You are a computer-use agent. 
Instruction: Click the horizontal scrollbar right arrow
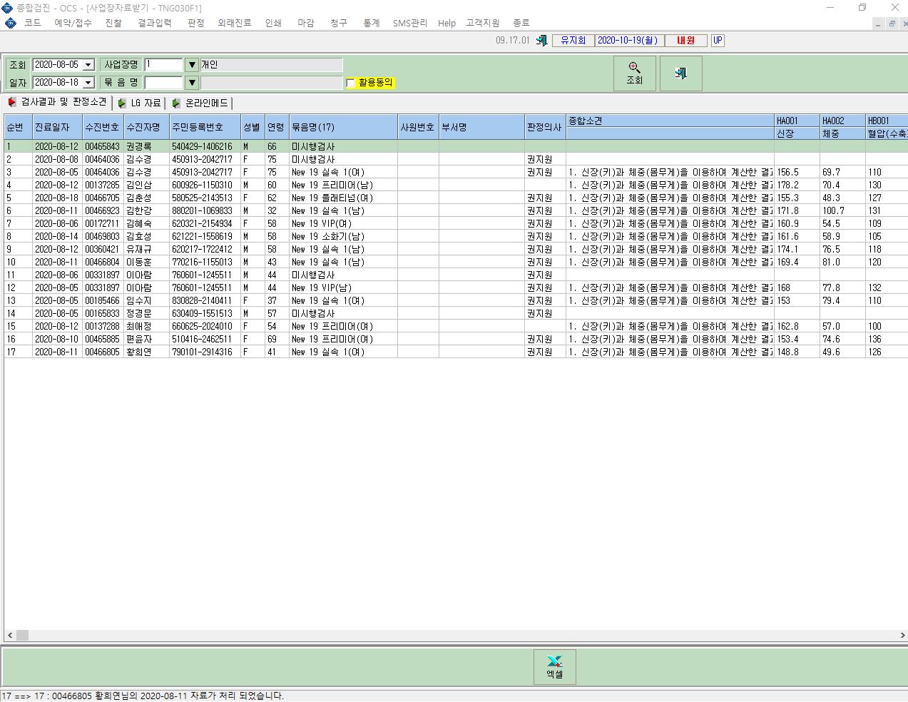[x=902, y=635]
